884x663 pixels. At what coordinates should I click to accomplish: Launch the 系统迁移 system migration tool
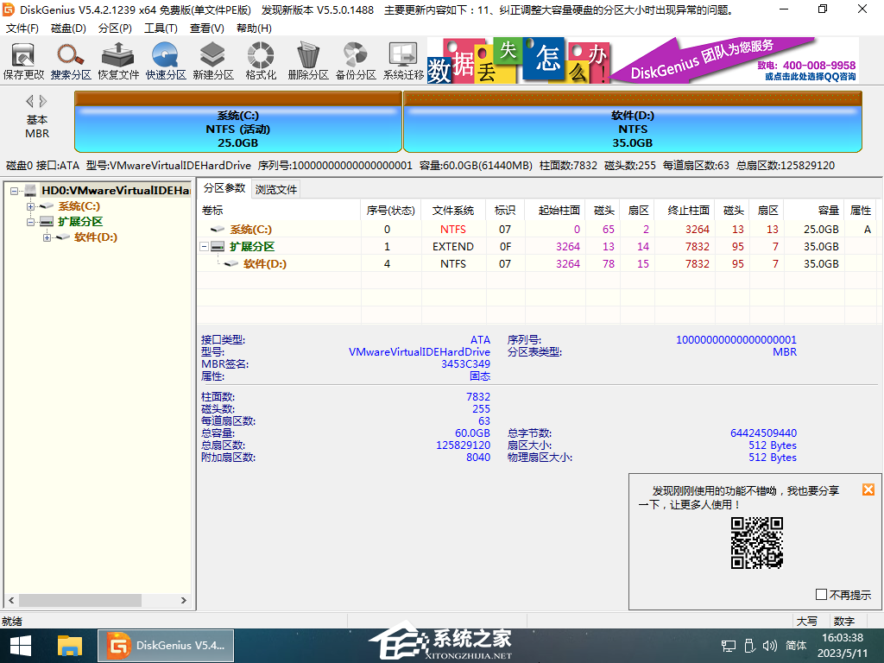click(x=403, y=60)
